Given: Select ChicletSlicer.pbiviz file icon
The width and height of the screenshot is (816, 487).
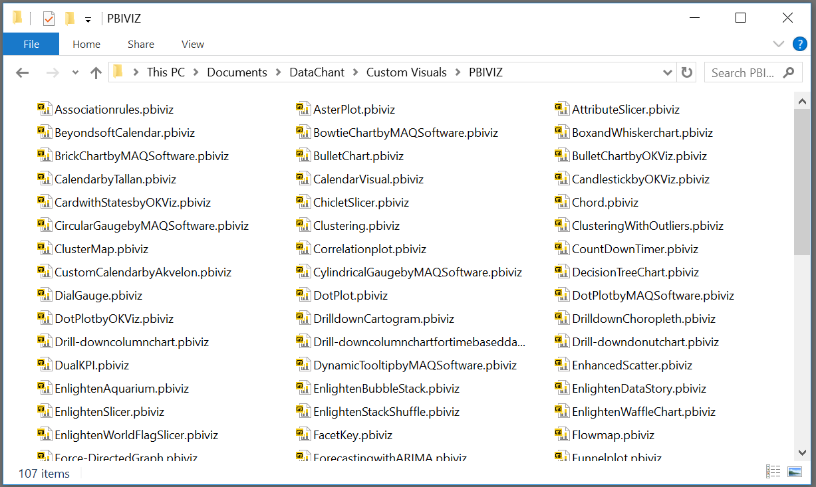Looking at the screenshot, I should (x=303, y=202).
